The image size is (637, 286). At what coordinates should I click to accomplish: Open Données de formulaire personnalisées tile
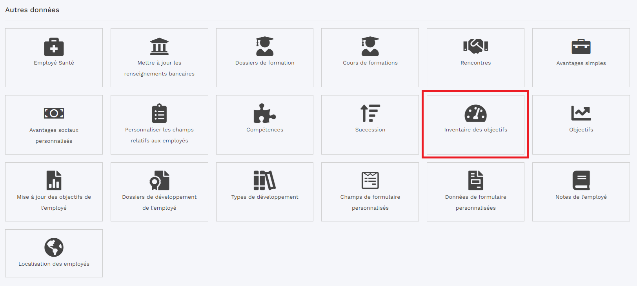pyautogui.click(x=475, y=202)
